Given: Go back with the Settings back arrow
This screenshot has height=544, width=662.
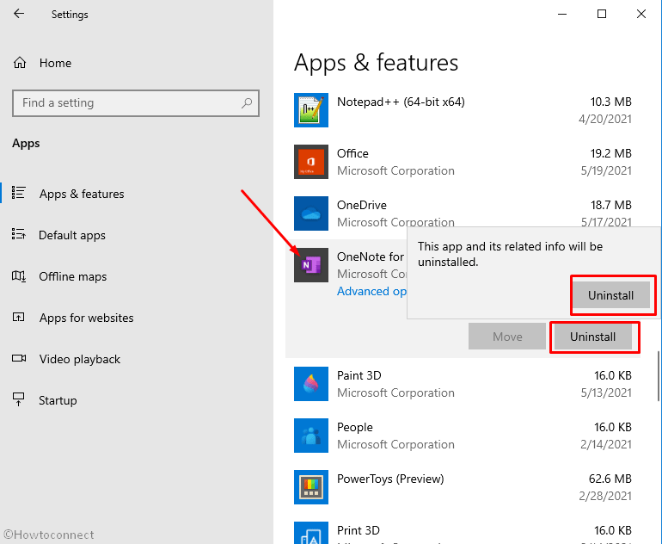Looking at the screenshot, I should coord(19,14).
